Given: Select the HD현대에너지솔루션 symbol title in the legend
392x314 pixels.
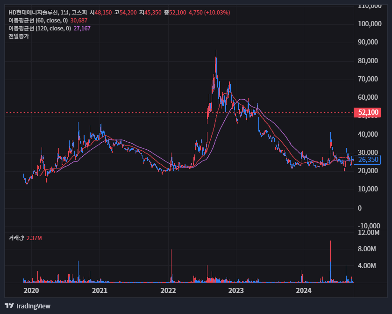Looking at the screenshot, I should tap(33, 13).
